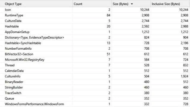
Task: Select the RuntimeType row
Action: 95,15
